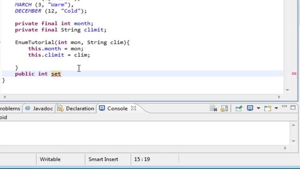The height and width of the screenshot is (169, 300).
Task: Click the month field in private final int
Action: pyautogui.click(x=82, y=23)
